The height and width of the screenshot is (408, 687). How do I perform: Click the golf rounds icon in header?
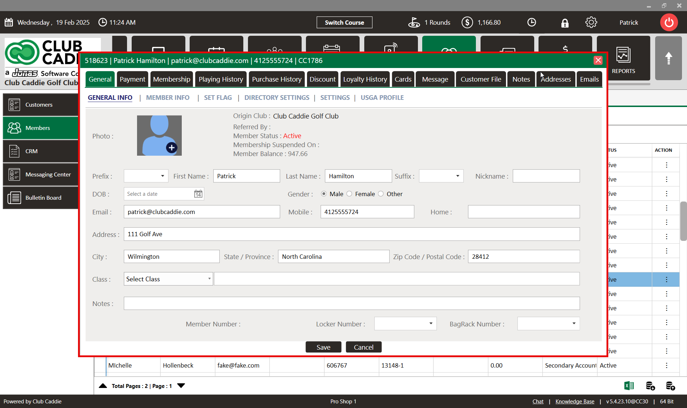[x=414, y=23]
